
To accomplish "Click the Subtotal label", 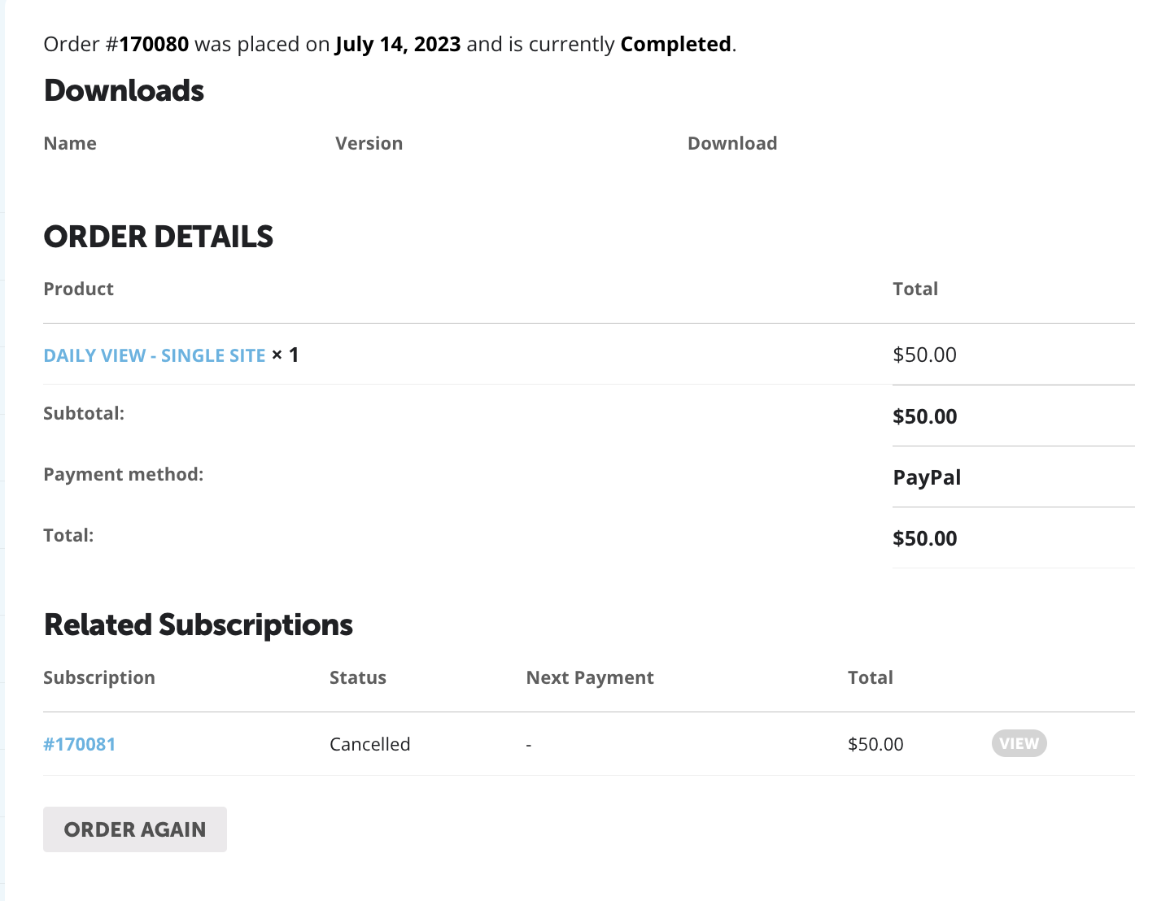I will (84, 413).
